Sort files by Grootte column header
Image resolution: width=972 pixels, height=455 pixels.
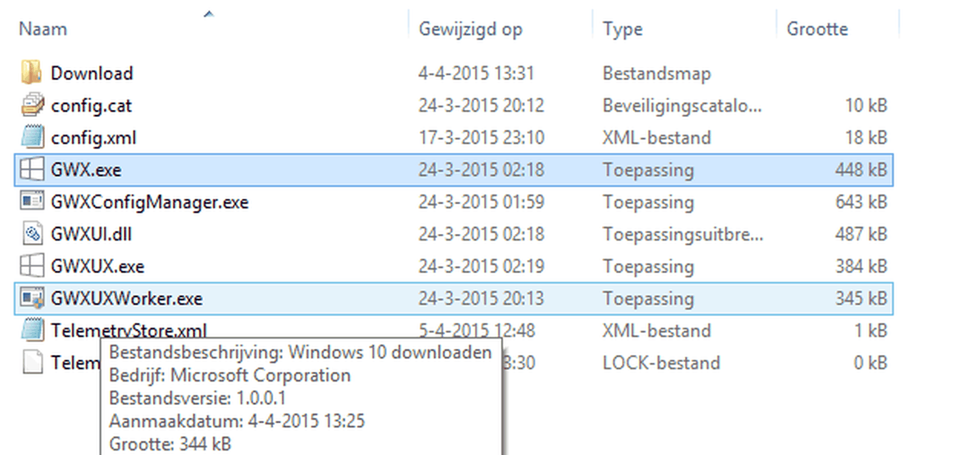[817, 29]
